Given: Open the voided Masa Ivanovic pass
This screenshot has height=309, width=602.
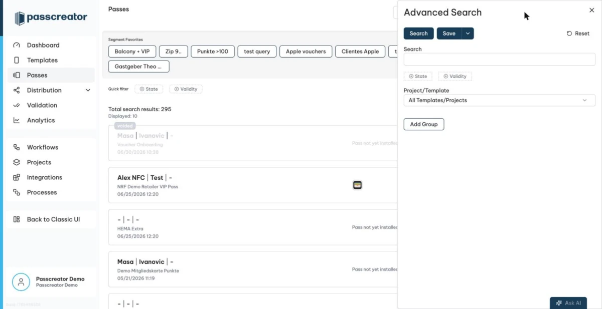Looking at the screenshot, I should (253, 143).
